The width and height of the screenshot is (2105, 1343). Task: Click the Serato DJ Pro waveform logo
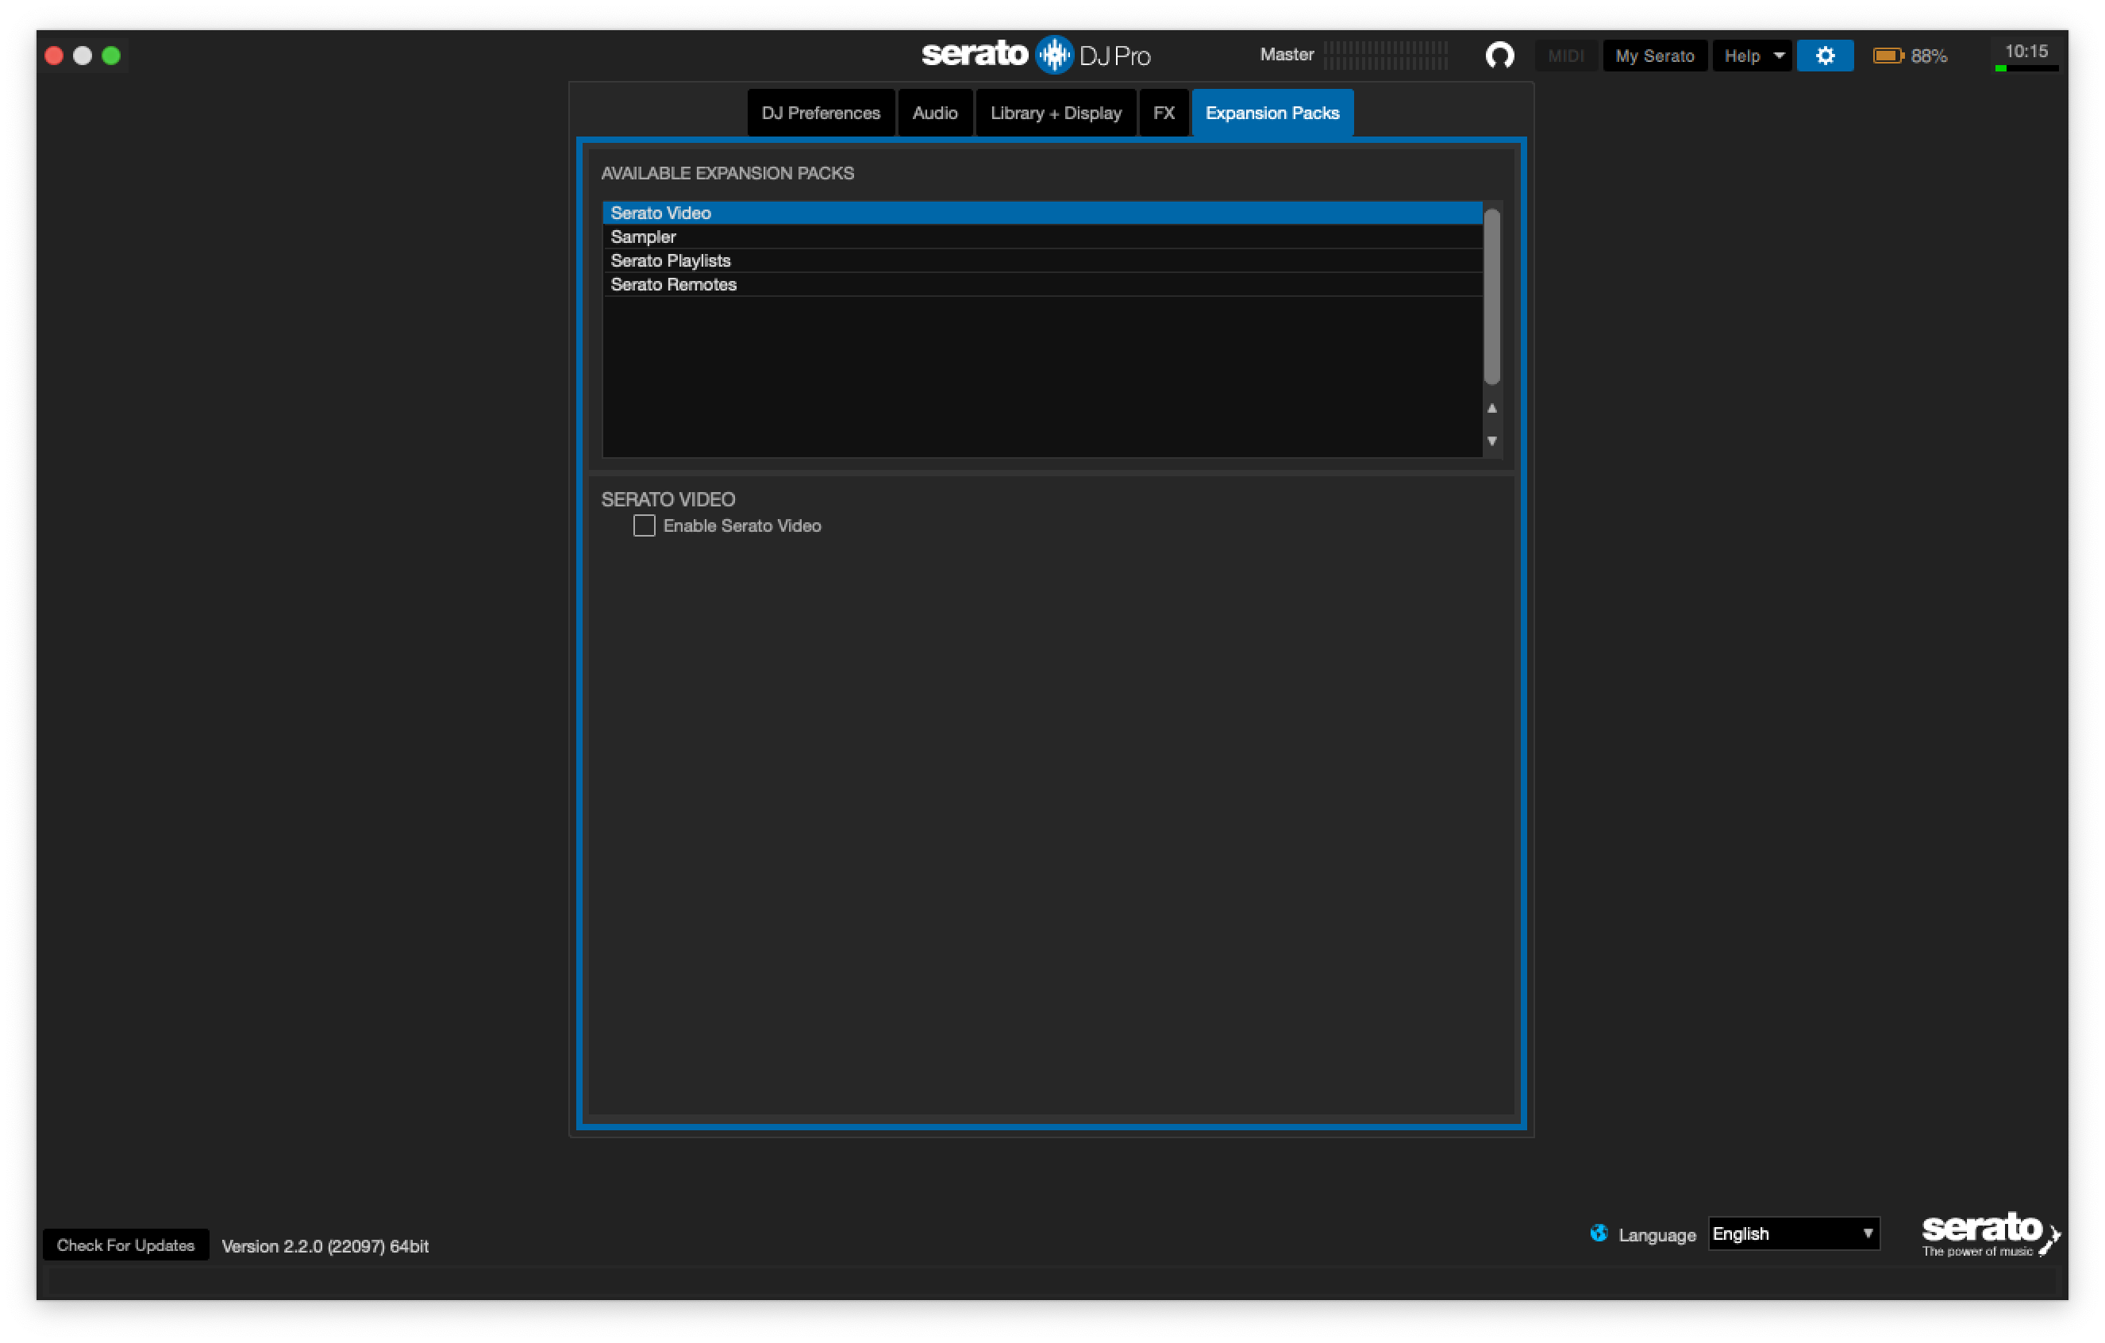tap(1054, 56)
